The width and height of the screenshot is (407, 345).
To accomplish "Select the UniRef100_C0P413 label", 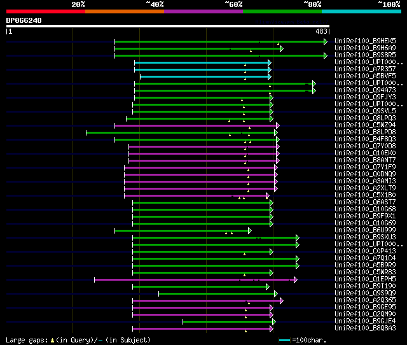I will [x=365, y=251].
